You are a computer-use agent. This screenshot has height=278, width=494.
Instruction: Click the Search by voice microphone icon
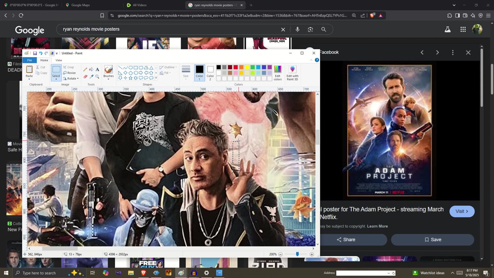tap(297, 29)
